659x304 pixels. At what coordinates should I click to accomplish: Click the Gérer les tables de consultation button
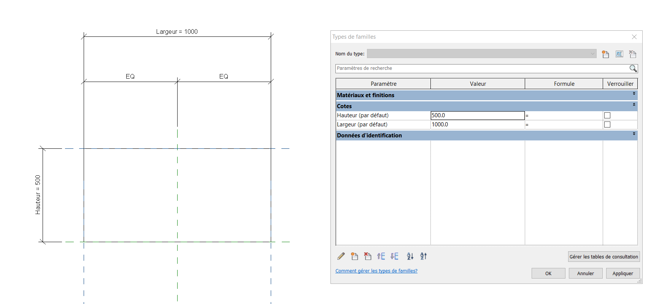(603, 257)
